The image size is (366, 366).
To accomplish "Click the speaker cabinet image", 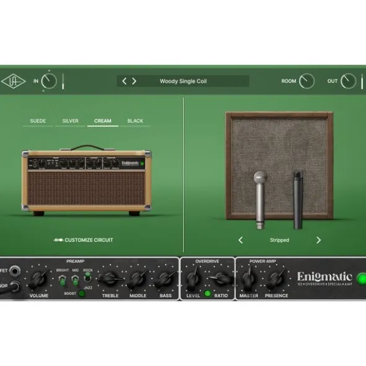I will coord(280,165).
